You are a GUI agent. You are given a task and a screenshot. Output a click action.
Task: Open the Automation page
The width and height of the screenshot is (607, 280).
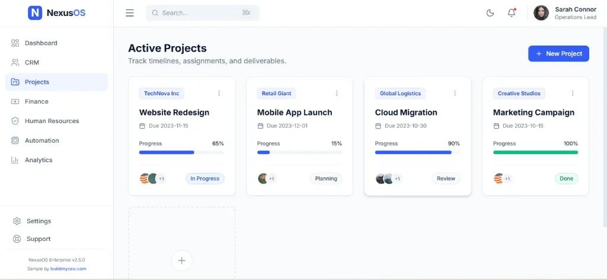[x=41, y=141]
